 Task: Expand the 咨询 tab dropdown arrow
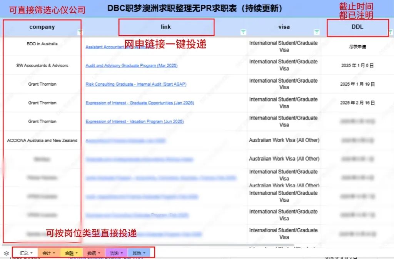122,253
